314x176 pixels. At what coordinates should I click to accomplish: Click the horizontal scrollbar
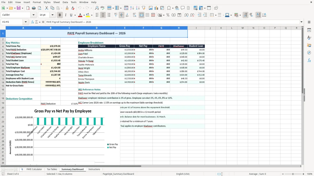pos(71,166)
